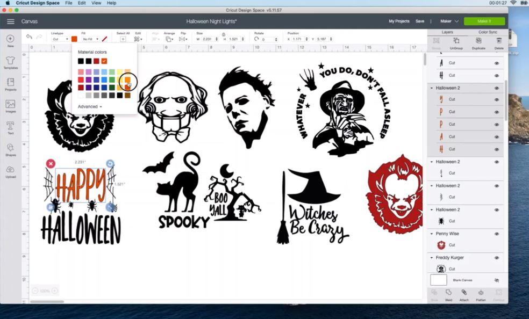Open the hamburger menu beside Canvas
The image size is (529, 319).
[x=10, y=21]
